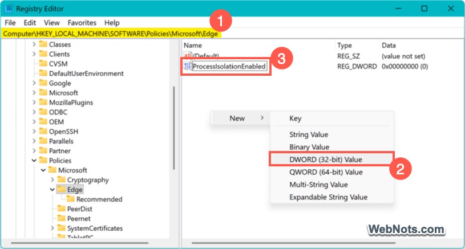This screenshot has height=249, width=465.
Task: Choose Key from the New submenu
Action: pos(332,119)
